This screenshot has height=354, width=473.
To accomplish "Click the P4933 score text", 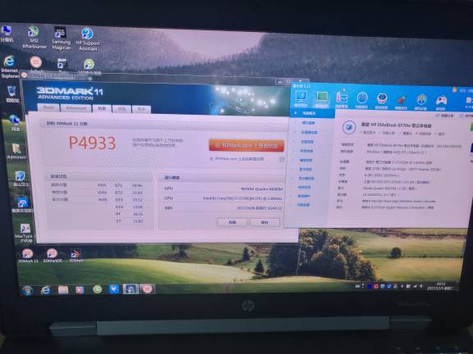I will [x=92, y=143].
